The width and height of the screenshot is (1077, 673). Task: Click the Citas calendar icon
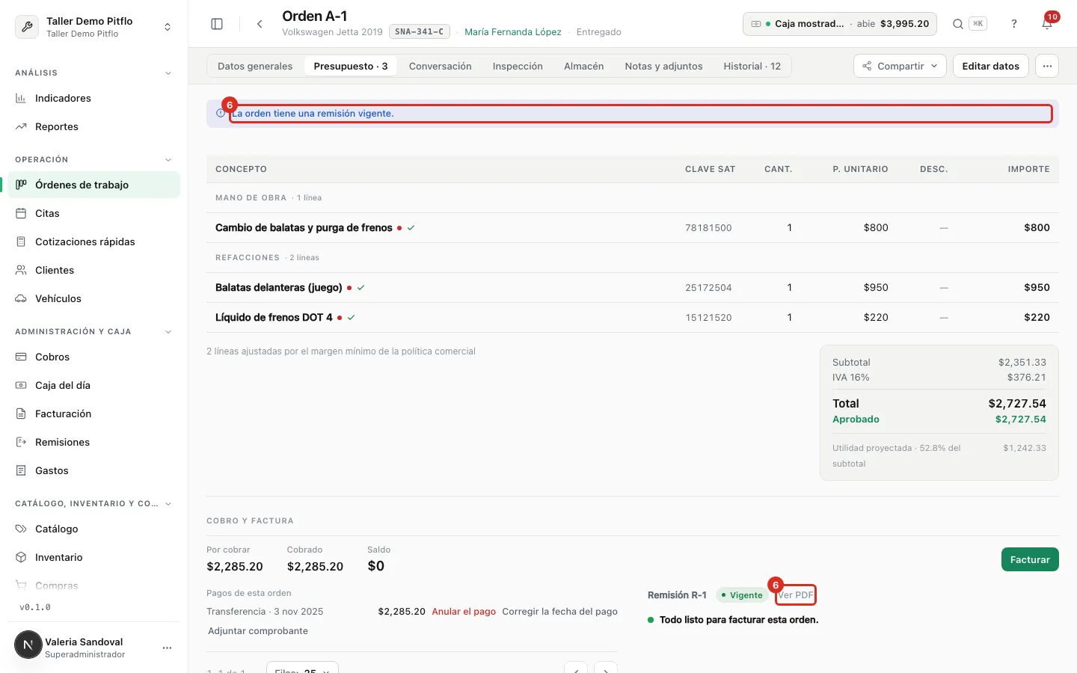(x=21, y=213)
